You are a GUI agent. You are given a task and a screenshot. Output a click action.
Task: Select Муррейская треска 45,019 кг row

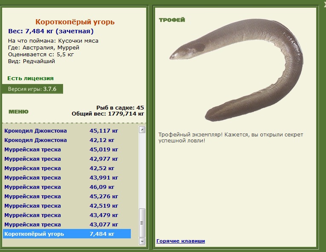coord(67,150)
